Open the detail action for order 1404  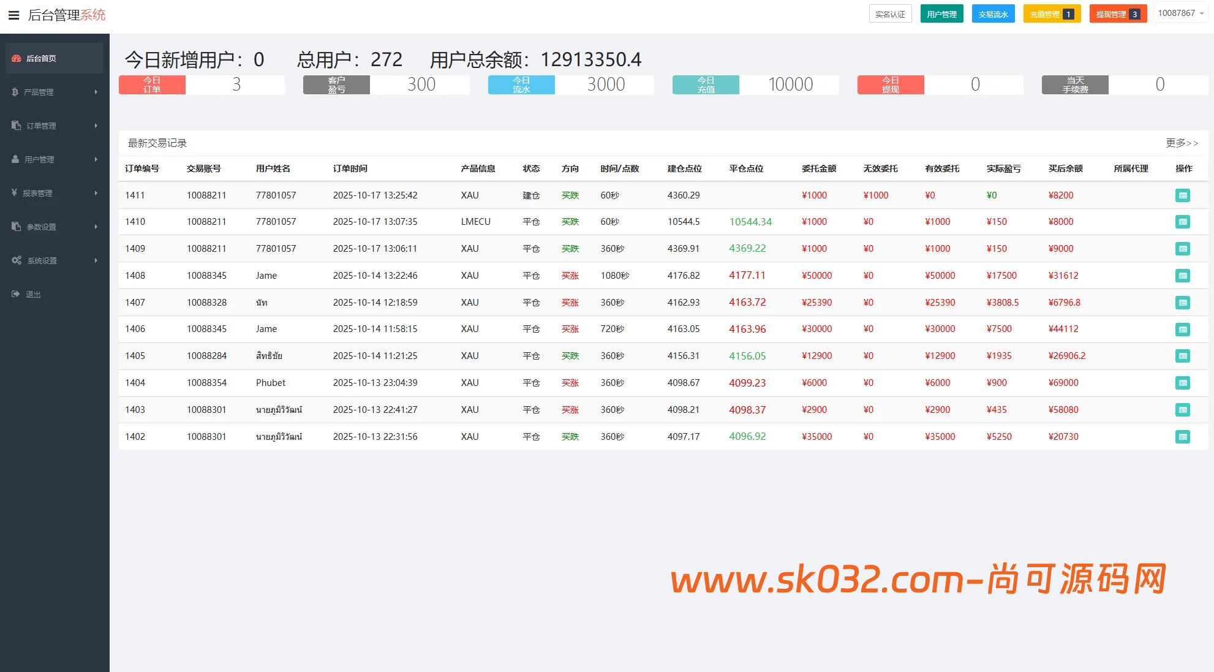pos(1183,383)
